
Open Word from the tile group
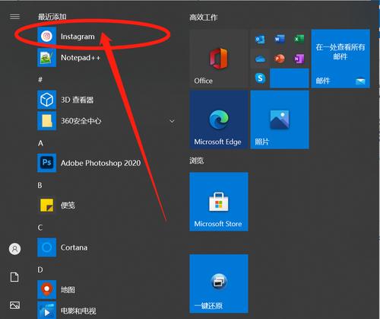click(280, 39)
